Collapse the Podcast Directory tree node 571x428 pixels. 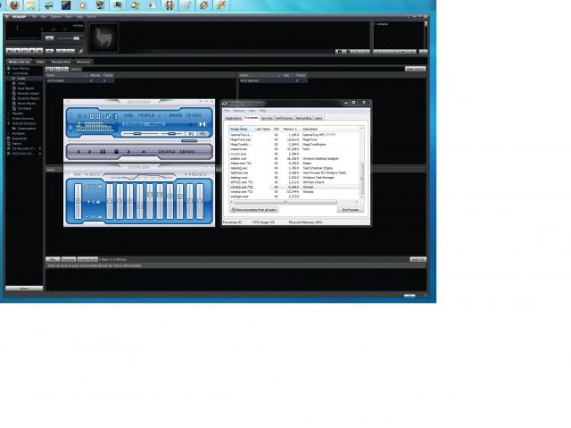(x=8, y=123)
